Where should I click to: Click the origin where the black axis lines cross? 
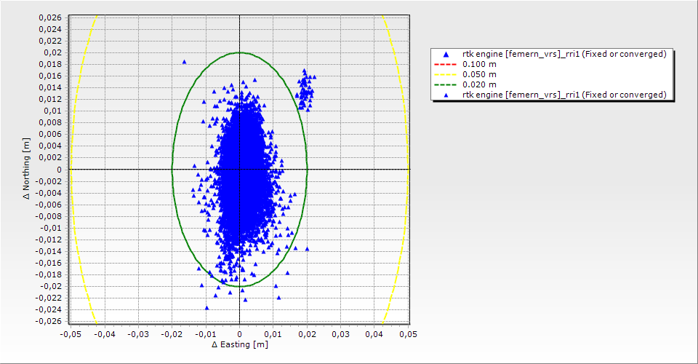coord(239,169)
